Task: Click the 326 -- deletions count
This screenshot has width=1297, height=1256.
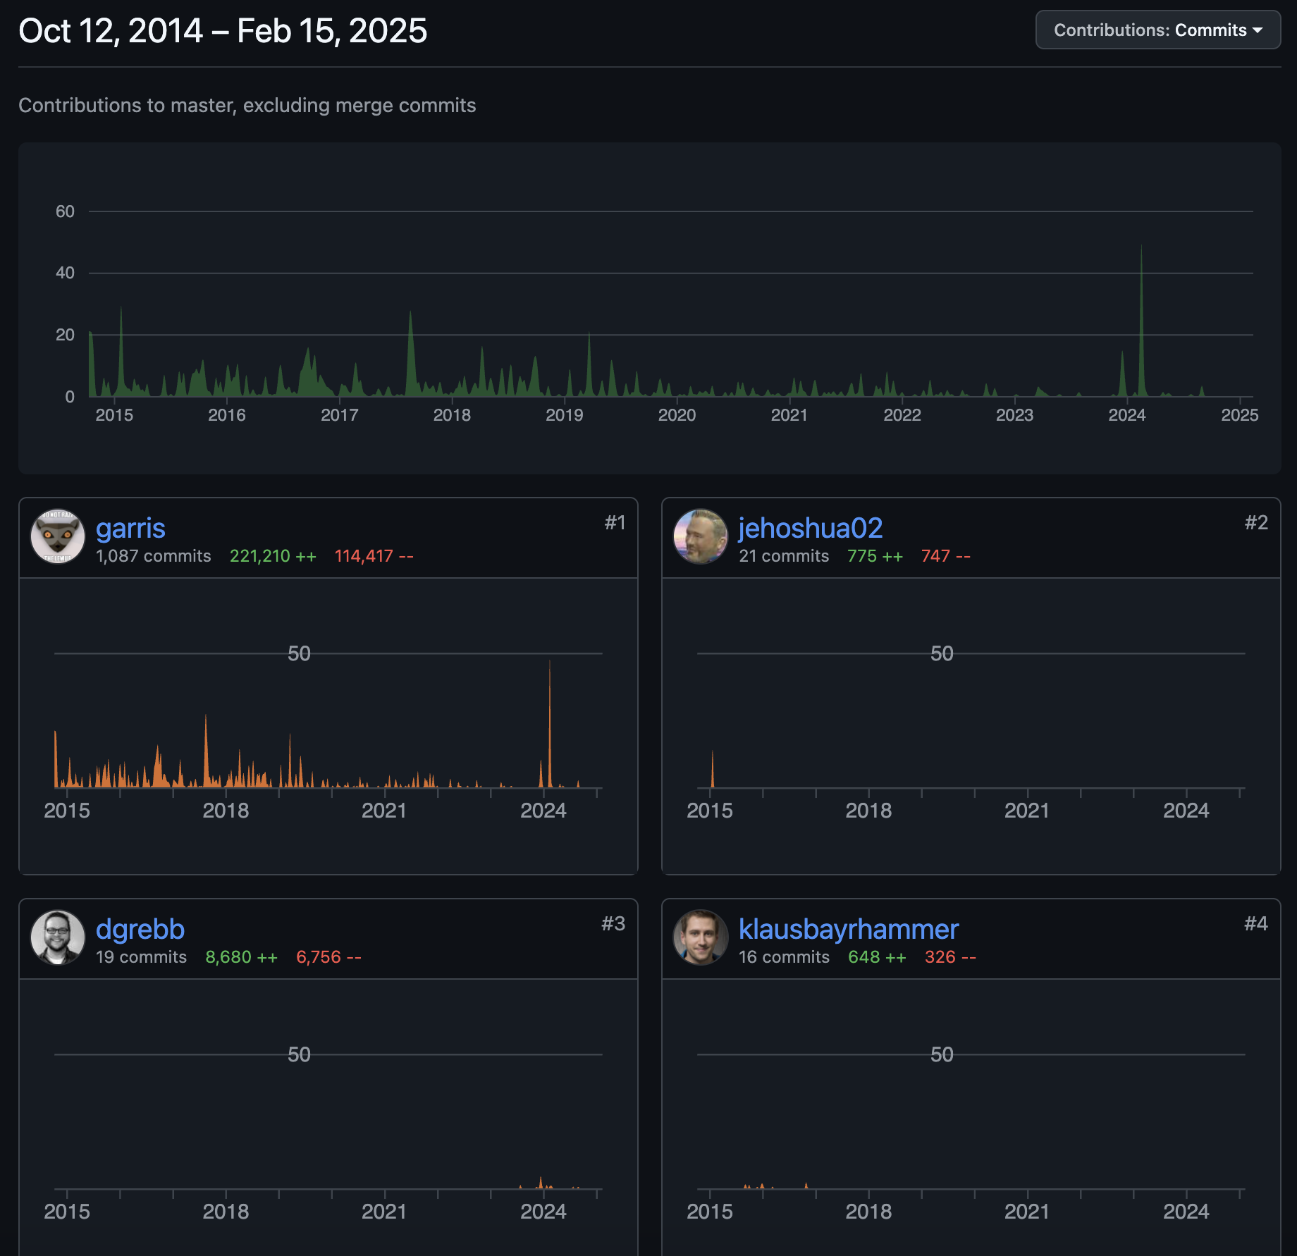Action: [x=950, y=957]
